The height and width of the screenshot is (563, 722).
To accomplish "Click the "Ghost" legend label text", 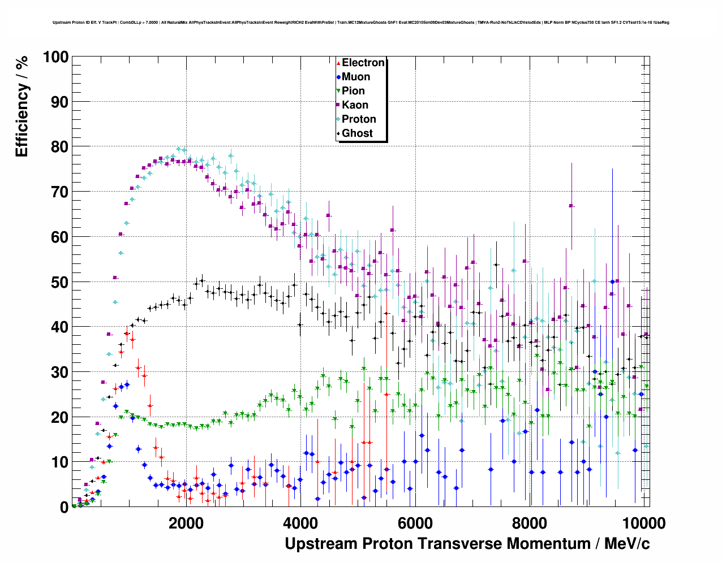I will pyautogui.click(x=357, y=133).
